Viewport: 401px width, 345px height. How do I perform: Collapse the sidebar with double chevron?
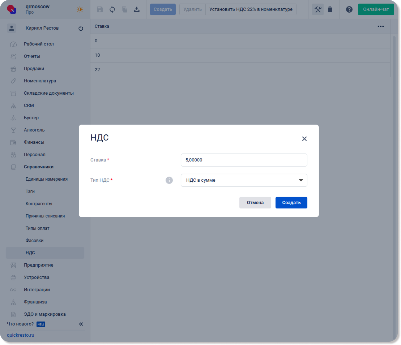point(81,324)
